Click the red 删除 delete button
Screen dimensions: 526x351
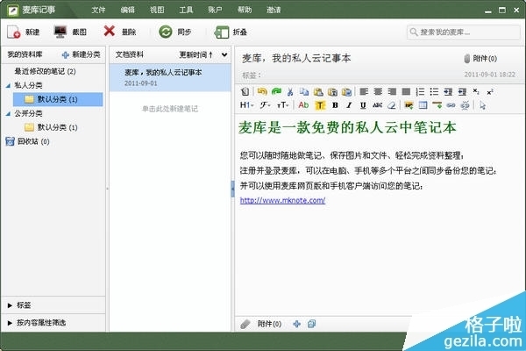pyautogui.click(x=119, y=32)
